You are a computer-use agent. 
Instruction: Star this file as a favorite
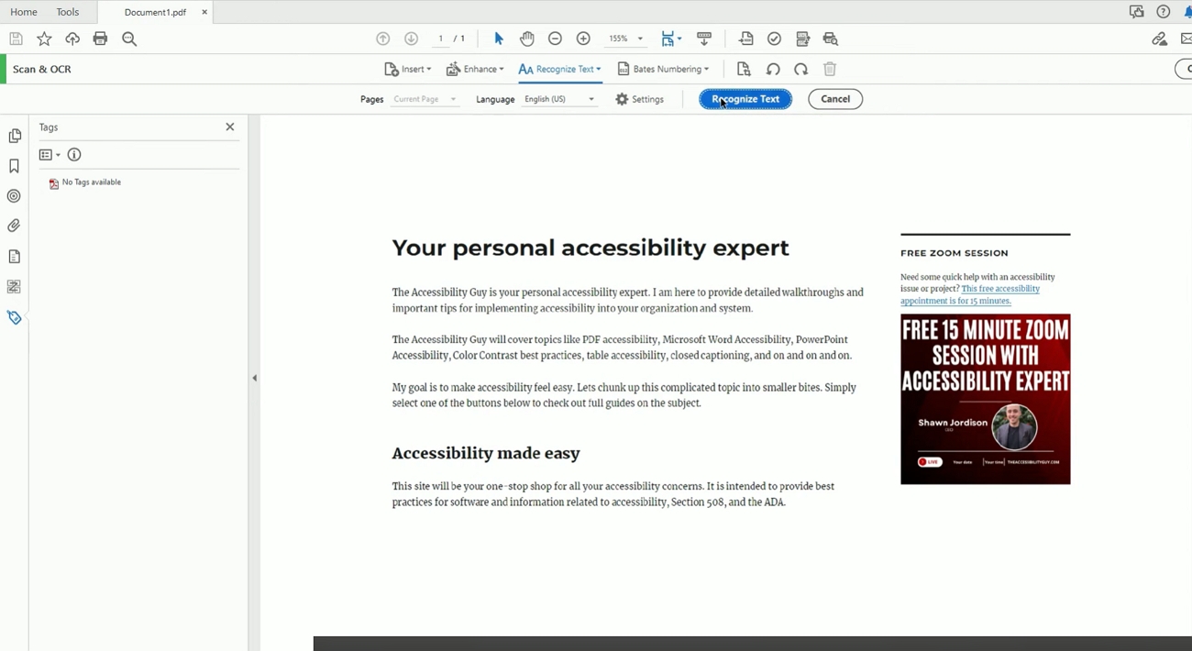[x=44, y=39]
